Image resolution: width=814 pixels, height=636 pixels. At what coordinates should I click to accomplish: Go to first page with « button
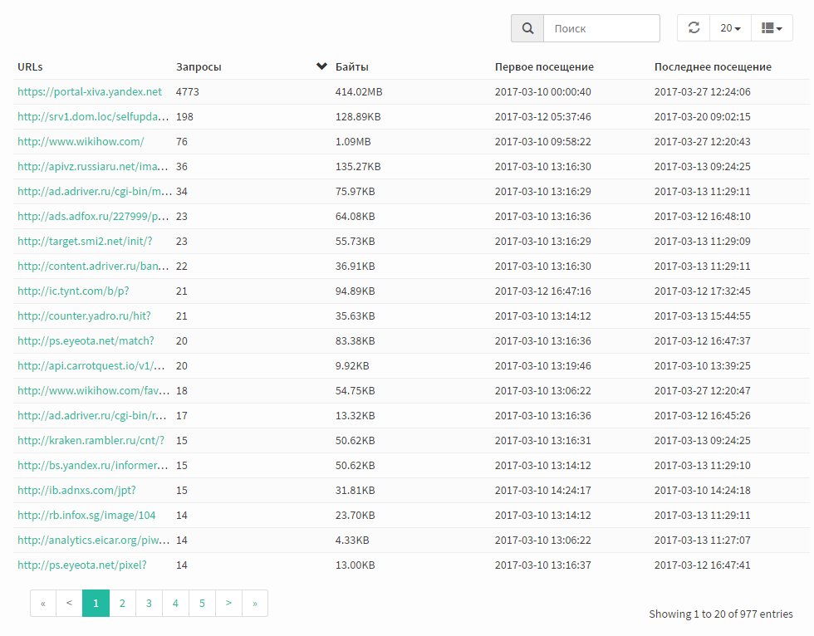[x=43, y=604]
